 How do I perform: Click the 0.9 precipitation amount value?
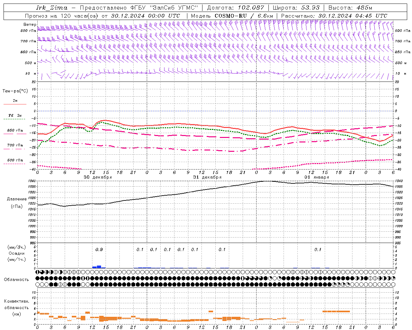pyautogui.click(x=99, y=249)
